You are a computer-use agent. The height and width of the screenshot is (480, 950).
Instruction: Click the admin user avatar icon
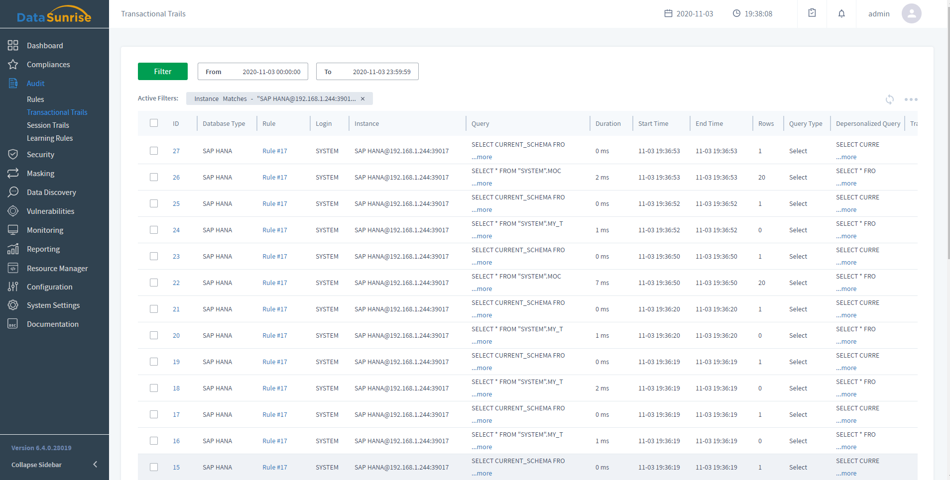click(x=911, y=13)
